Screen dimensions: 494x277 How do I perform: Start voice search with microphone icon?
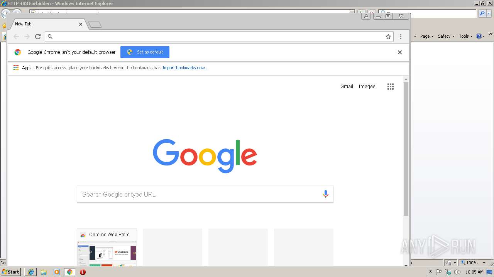(x=326, y=194)
